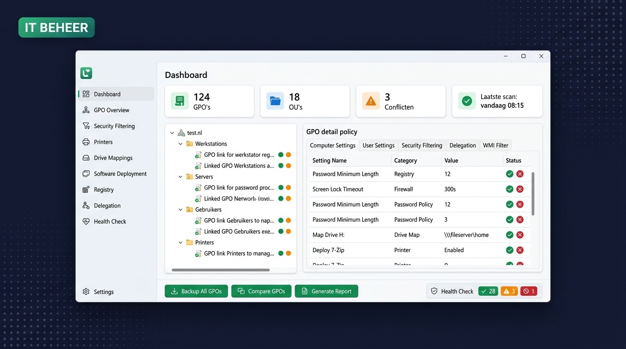Open Registry using its sidebar icon
Screen dimensions: 626x349
[86, 189]
